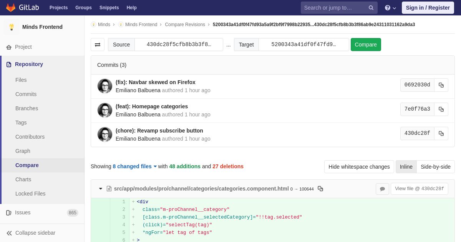
Task: Open Locked Files in sidebar
Action: tap(30, 194)
